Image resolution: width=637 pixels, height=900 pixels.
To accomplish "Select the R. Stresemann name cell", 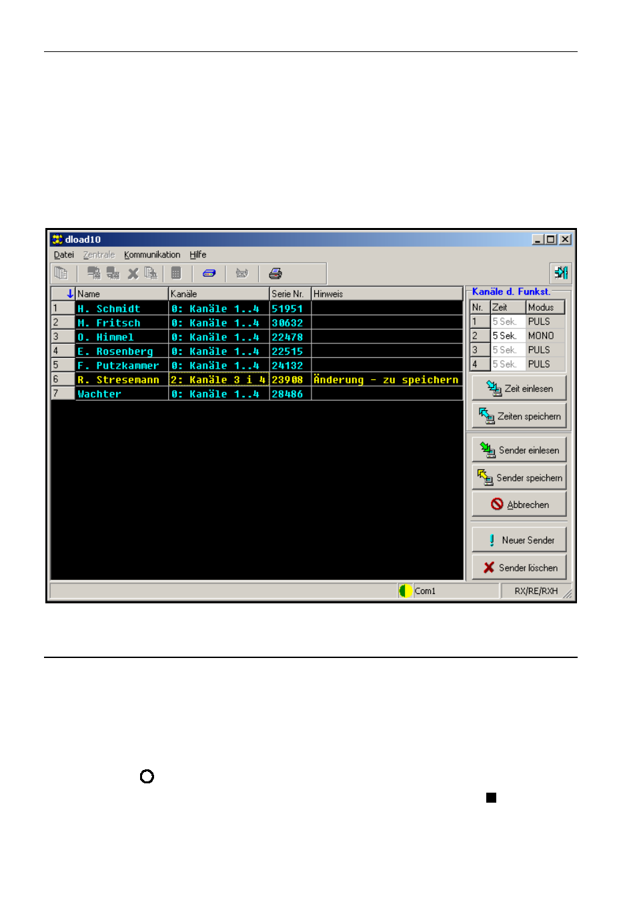I will click(121, 380).
